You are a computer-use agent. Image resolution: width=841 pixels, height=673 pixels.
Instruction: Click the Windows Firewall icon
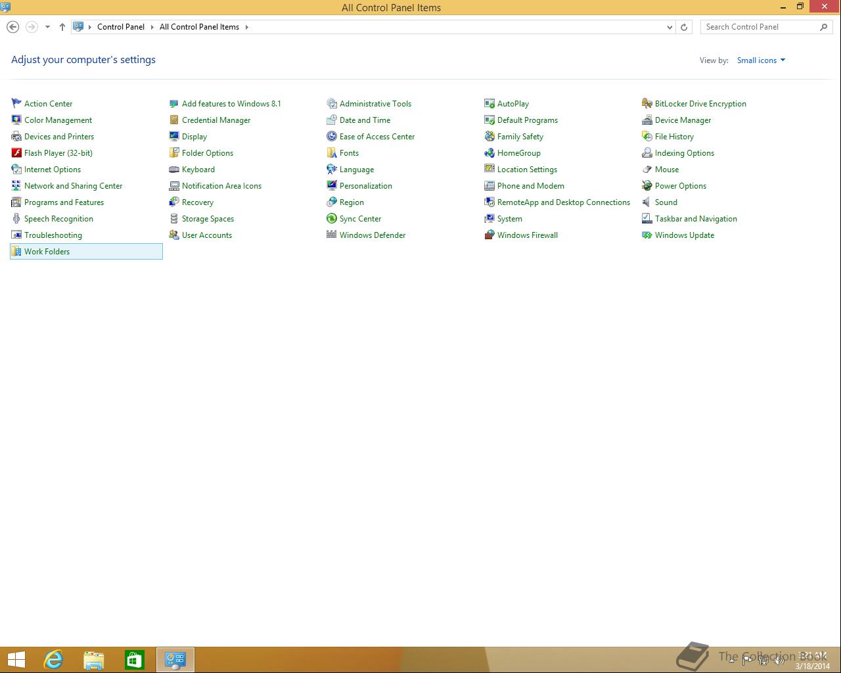click(x=489, y=235)
